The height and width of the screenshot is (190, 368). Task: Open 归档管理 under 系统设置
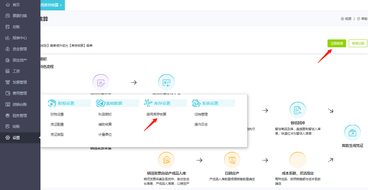point(201,114)
